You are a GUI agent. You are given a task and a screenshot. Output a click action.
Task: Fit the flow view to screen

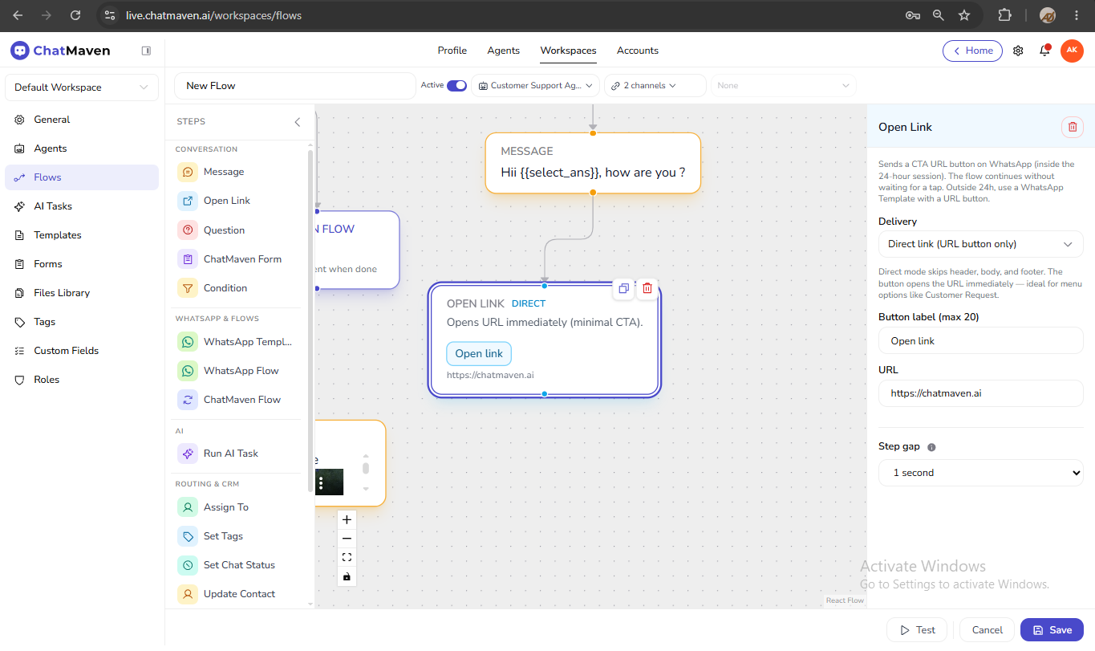(347, 557)
